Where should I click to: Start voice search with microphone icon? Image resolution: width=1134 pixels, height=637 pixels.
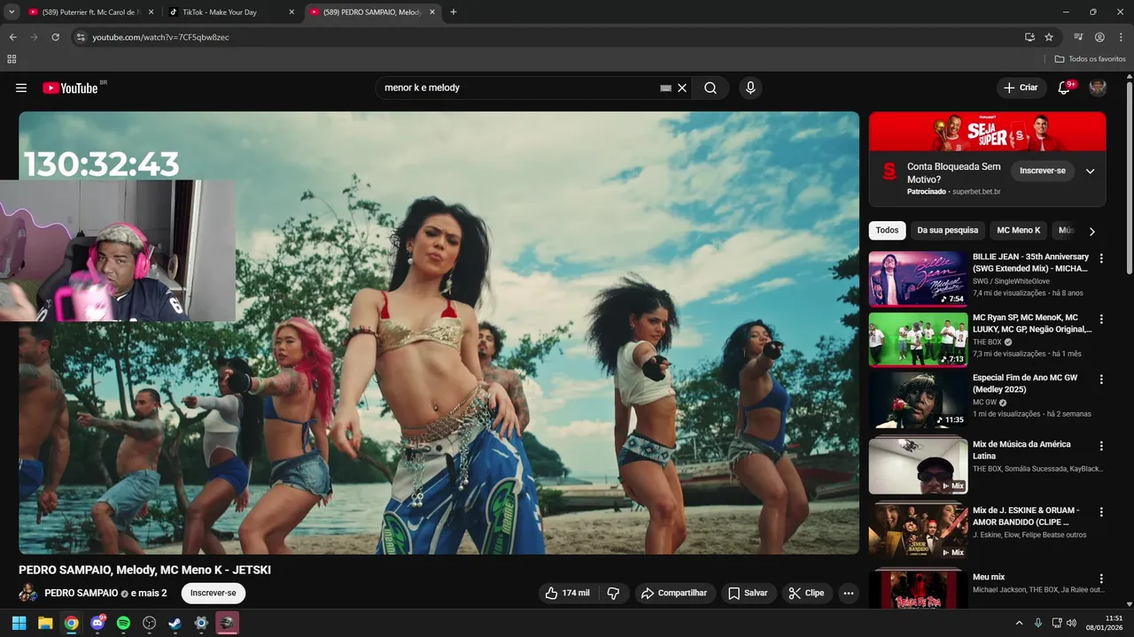pos(750,88)
